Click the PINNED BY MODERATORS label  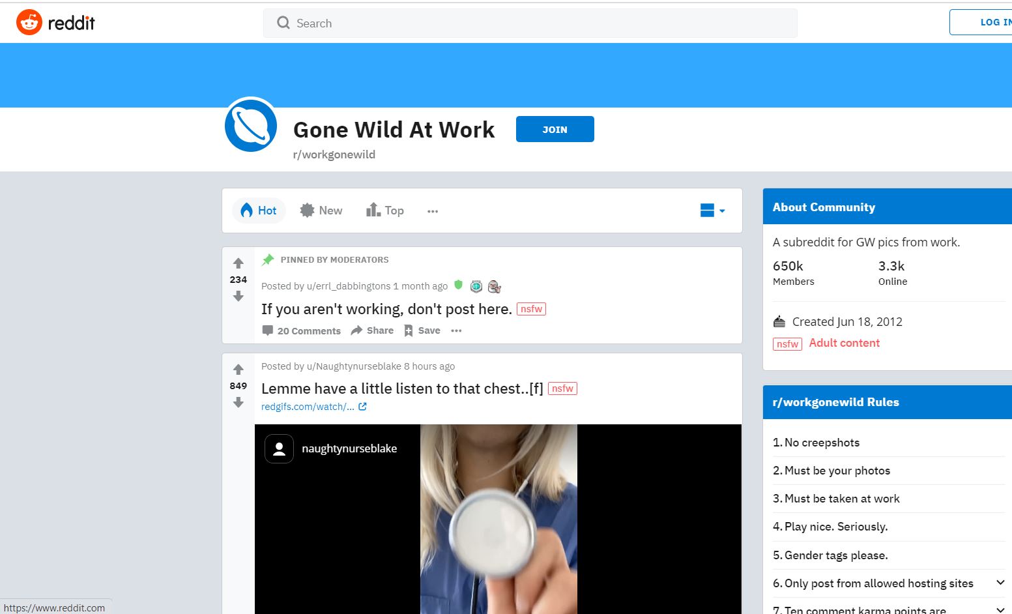(x=334, y=259)
